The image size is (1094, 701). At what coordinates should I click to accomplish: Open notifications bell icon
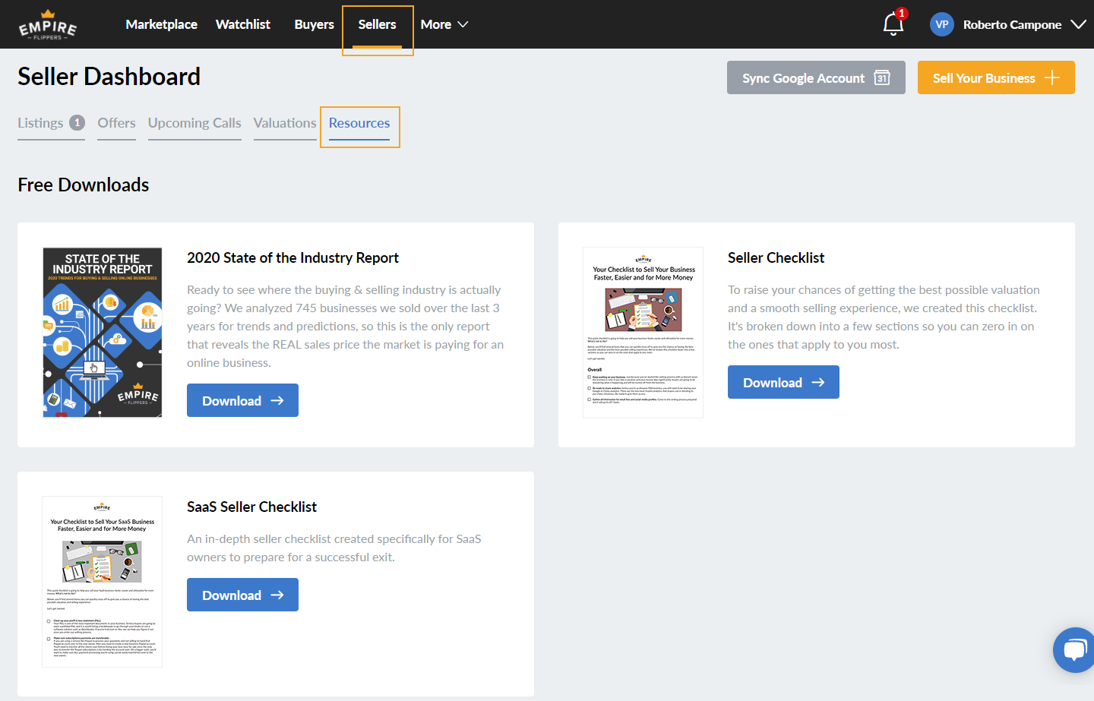coord(893,25)
